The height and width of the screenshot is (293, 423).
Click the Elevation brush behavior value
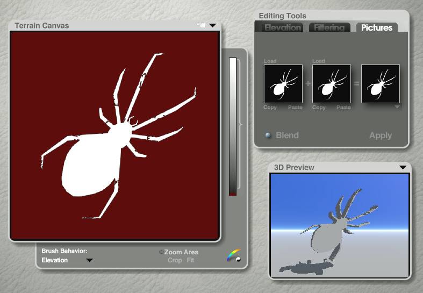[x=54, y=260]
